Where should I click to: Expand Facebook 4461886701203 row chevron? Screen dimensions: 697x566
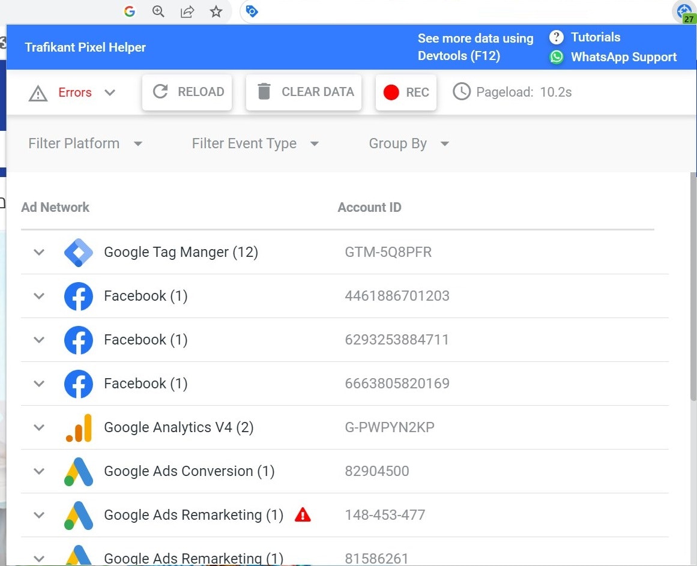tap(39, 296)
